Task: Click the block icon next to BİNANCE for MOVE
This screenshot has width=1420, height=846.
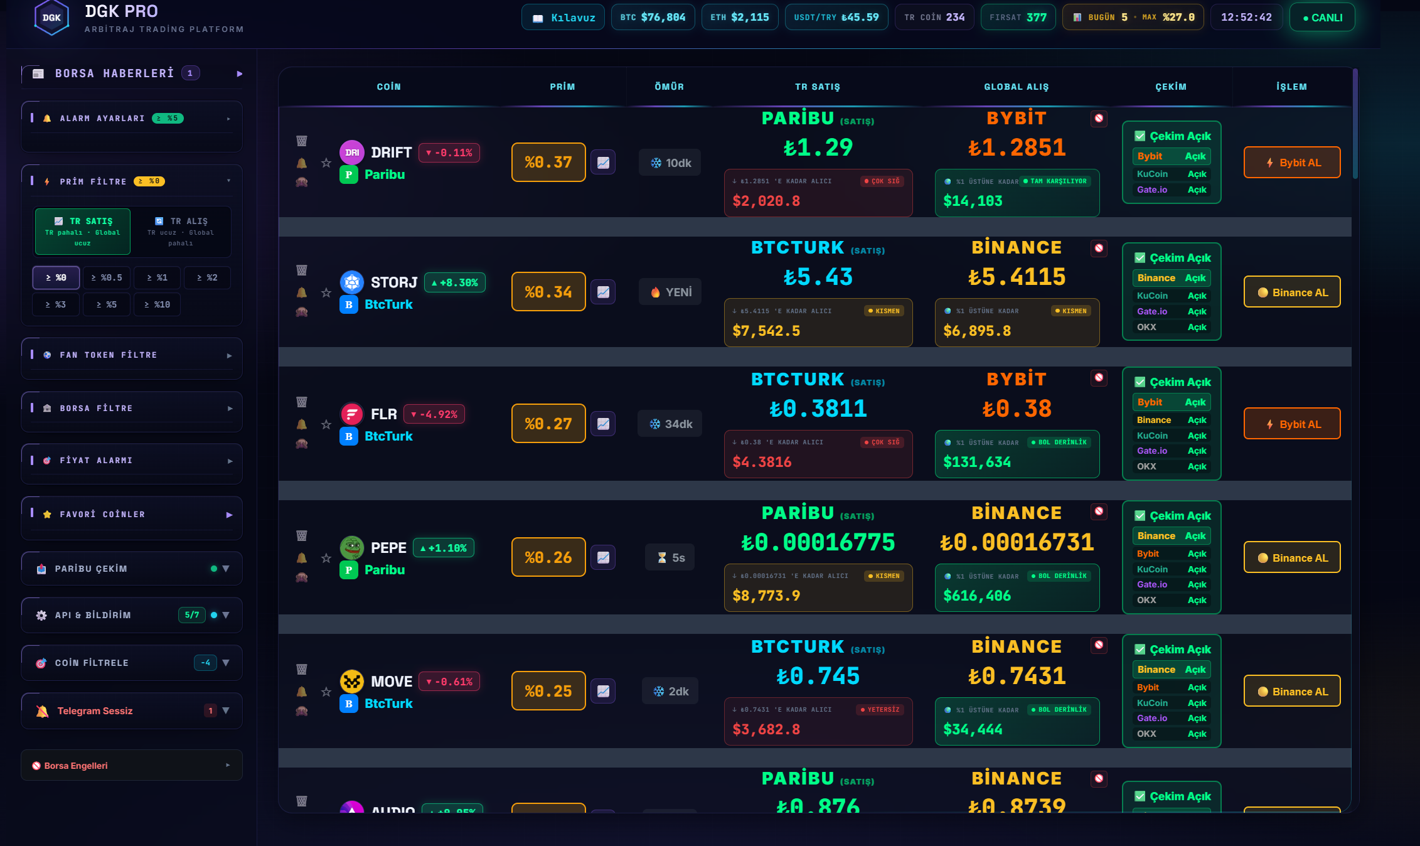Action: pos(1099,645)
